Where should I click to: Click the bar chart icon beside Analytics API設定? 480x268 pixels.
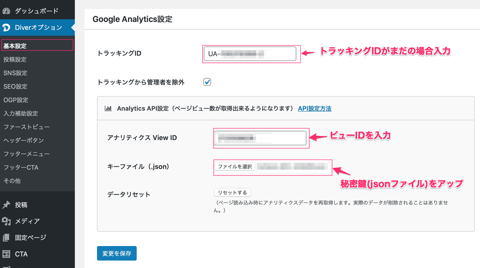[108, 108]
